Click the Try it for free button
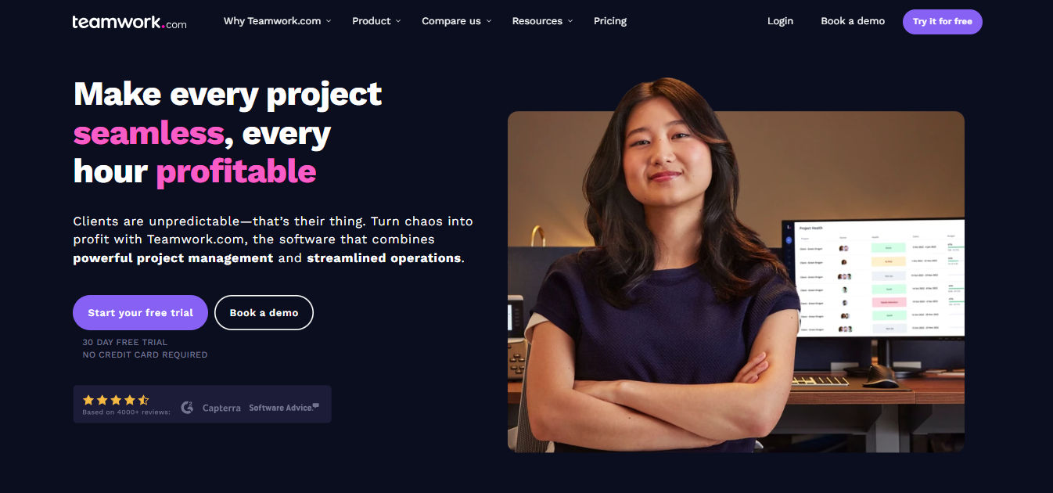Screen dimensions: 1053x493 [943, 22]
